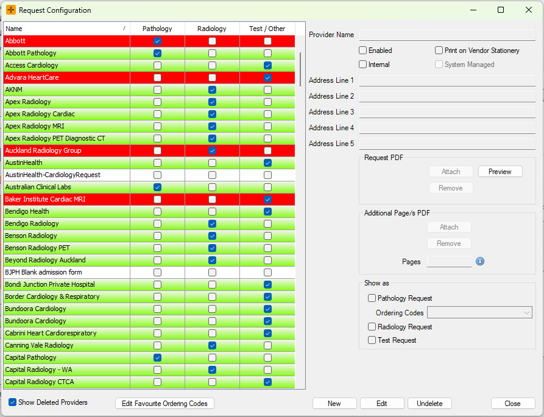Select Cabrini Heart Cardiorespiratory row
The height and width of the screenshot is (417, 544).
(149, 333)
